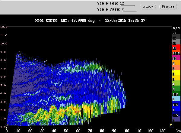Image resolution: width=181 pixels, height=133 pixels.
Task: Click the orange 8 m/s legend swatch
Action: click(176, 63)
